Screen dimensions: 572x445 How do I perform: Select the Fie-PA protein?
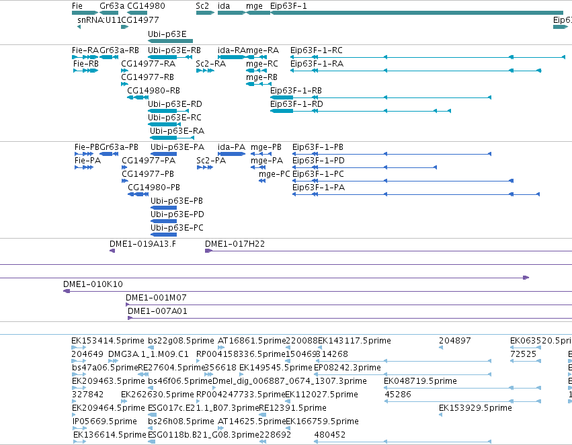tap(84, 167)
